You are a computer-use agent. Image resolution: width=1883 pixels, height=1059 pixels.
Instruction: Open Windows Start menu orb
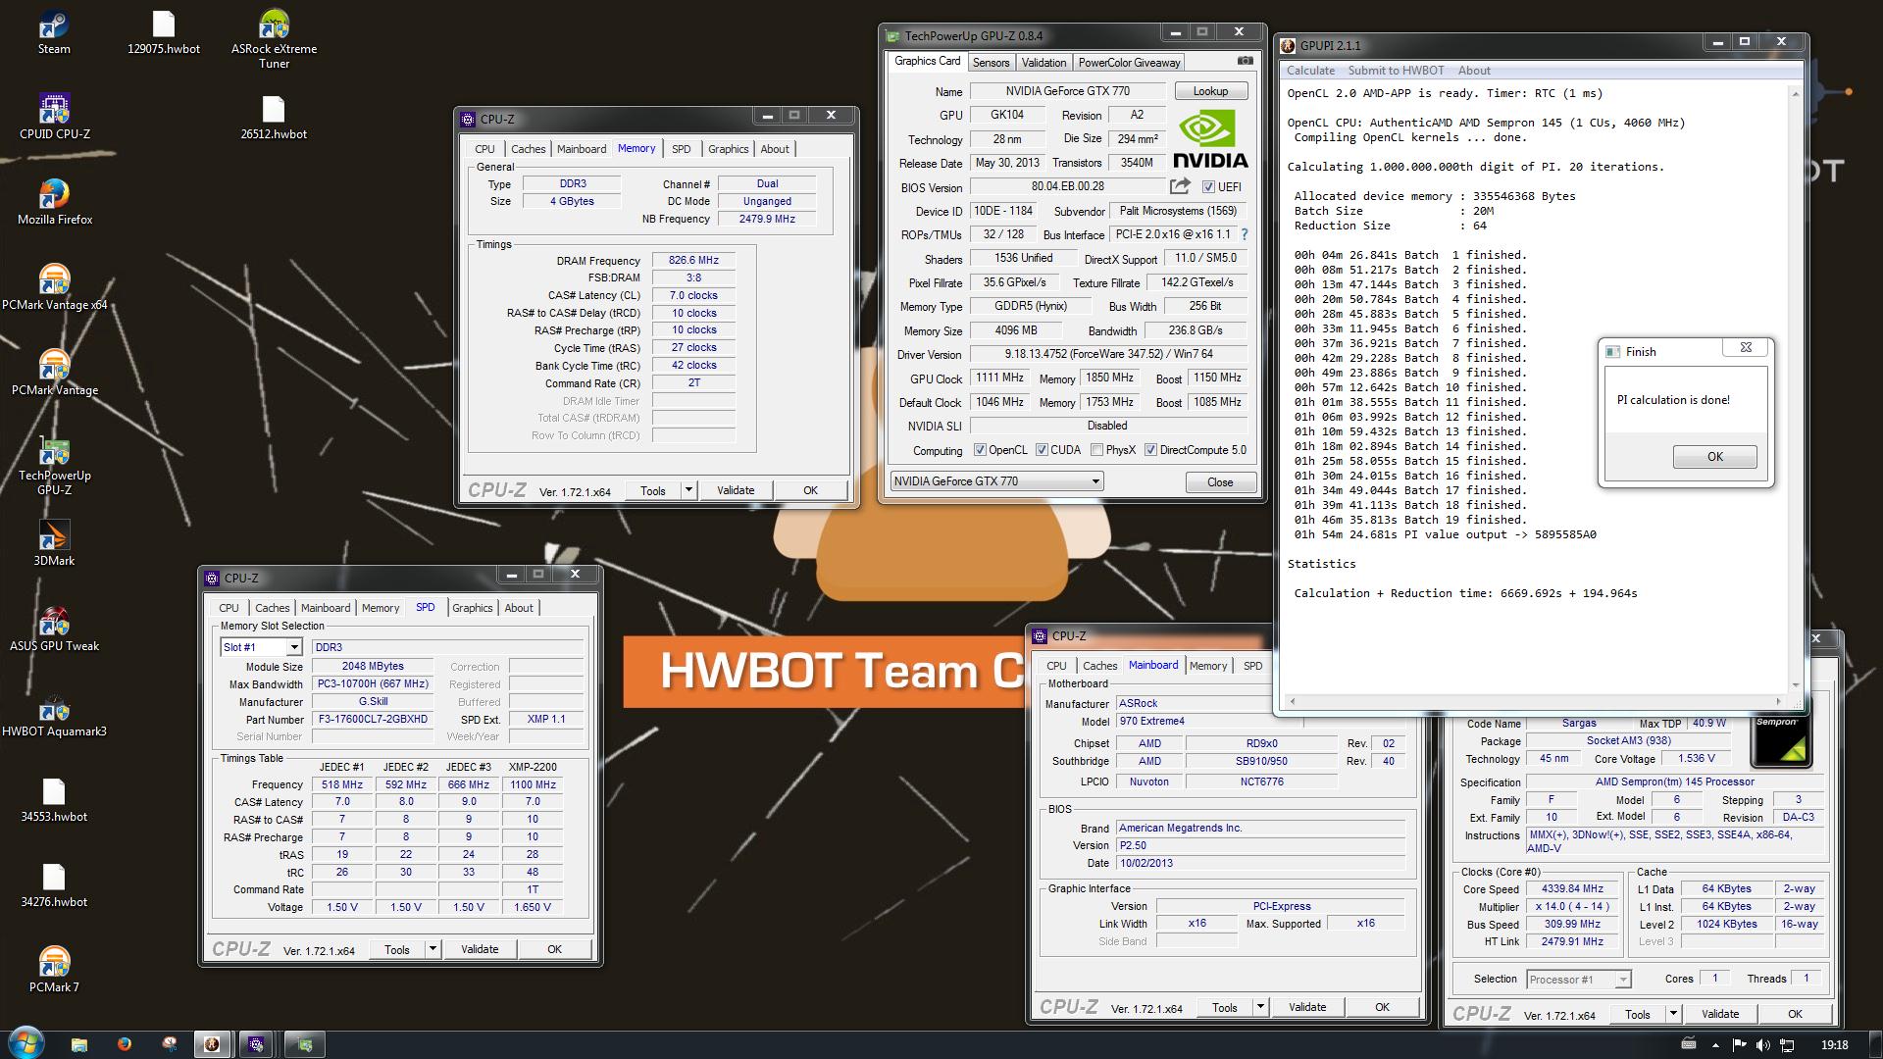point(26,1043)
